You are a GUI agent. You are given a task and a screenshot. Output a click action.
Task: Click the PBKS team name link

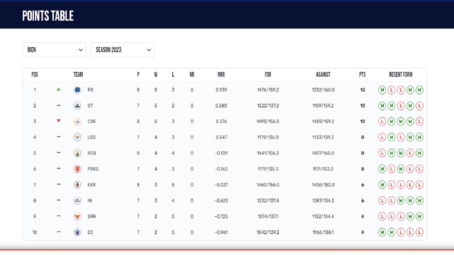point(93,169)
